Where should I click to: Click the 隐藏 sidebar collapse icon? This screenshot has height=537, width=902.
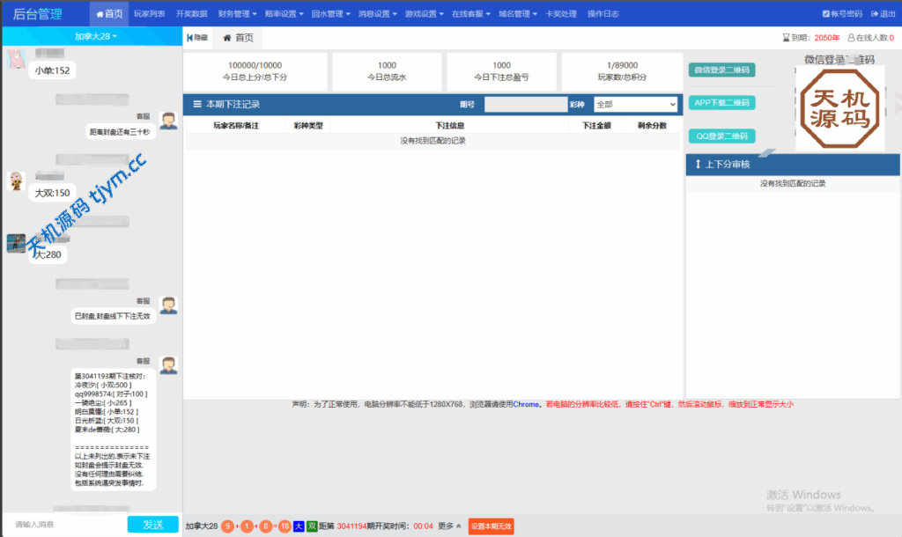[x=189, y=39]
